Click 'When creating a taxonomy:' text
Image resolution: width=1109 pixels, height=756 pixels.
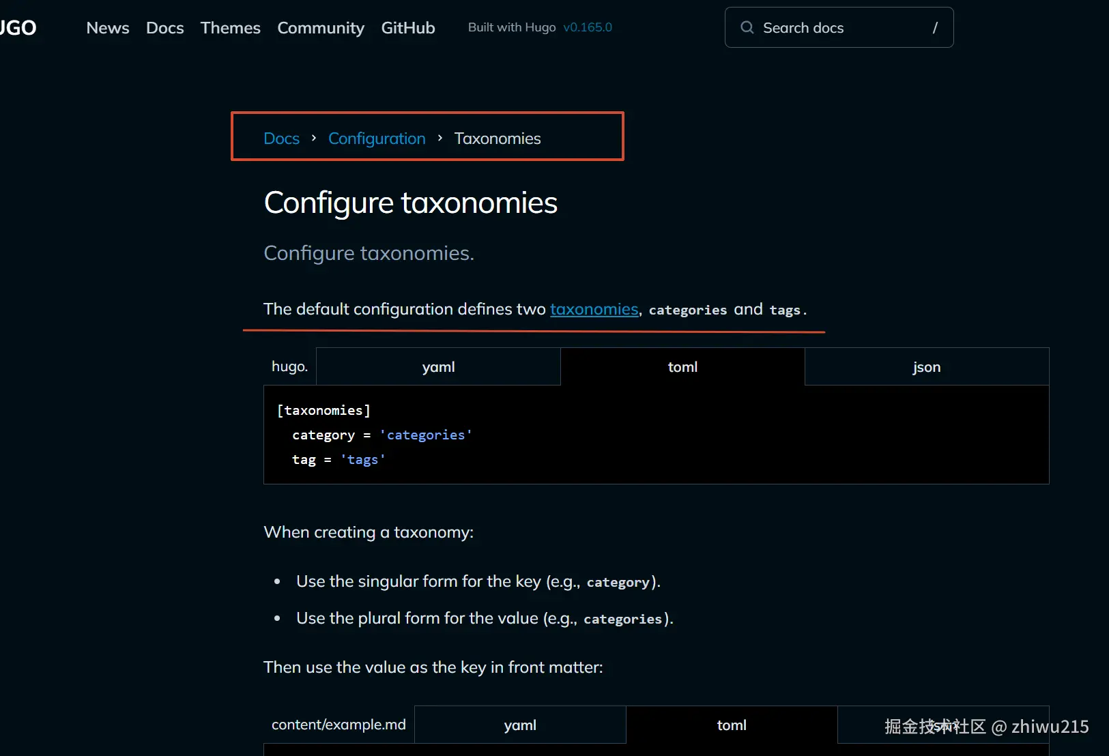(369, 532)
